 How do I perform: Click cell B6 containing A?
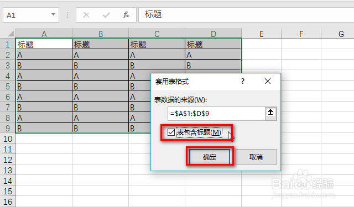click(101, 97)
